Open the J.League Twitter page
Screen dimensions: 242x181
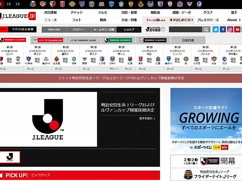pyautogui.click(x=216, y=29)
